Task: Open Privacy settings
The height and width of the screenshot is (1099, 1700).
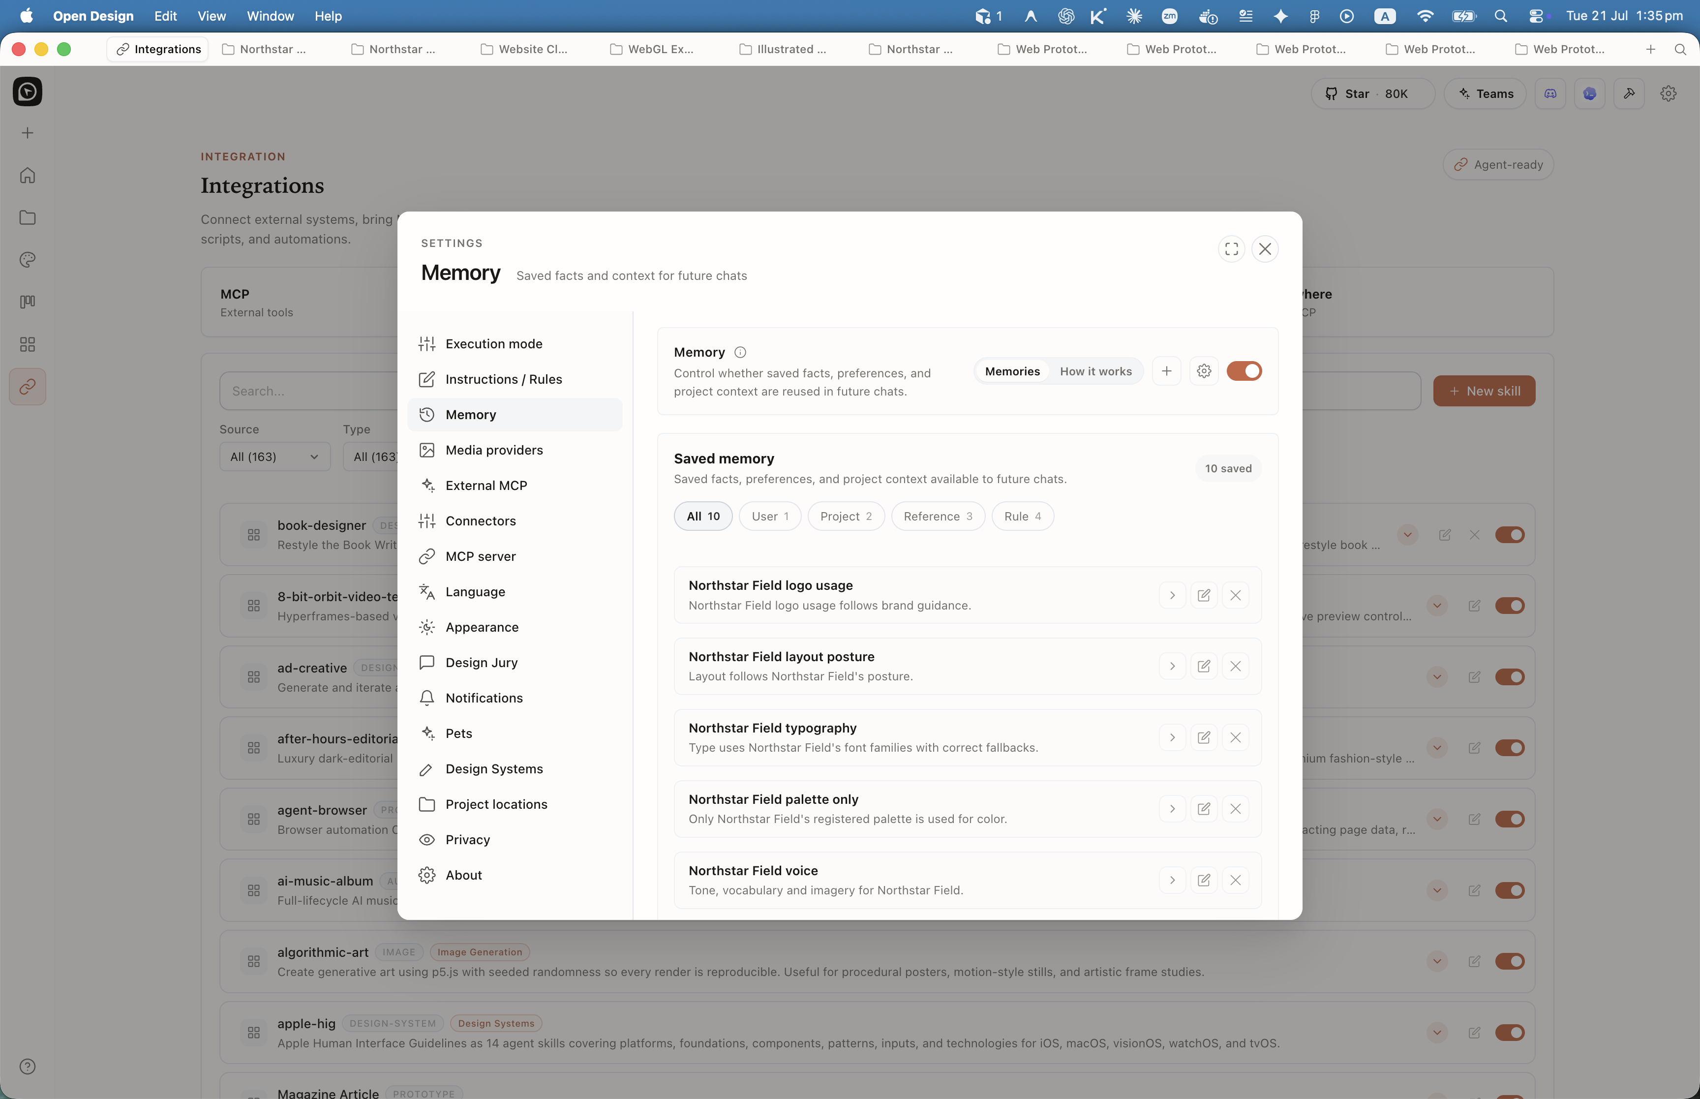Action: [x=515, y=840]
